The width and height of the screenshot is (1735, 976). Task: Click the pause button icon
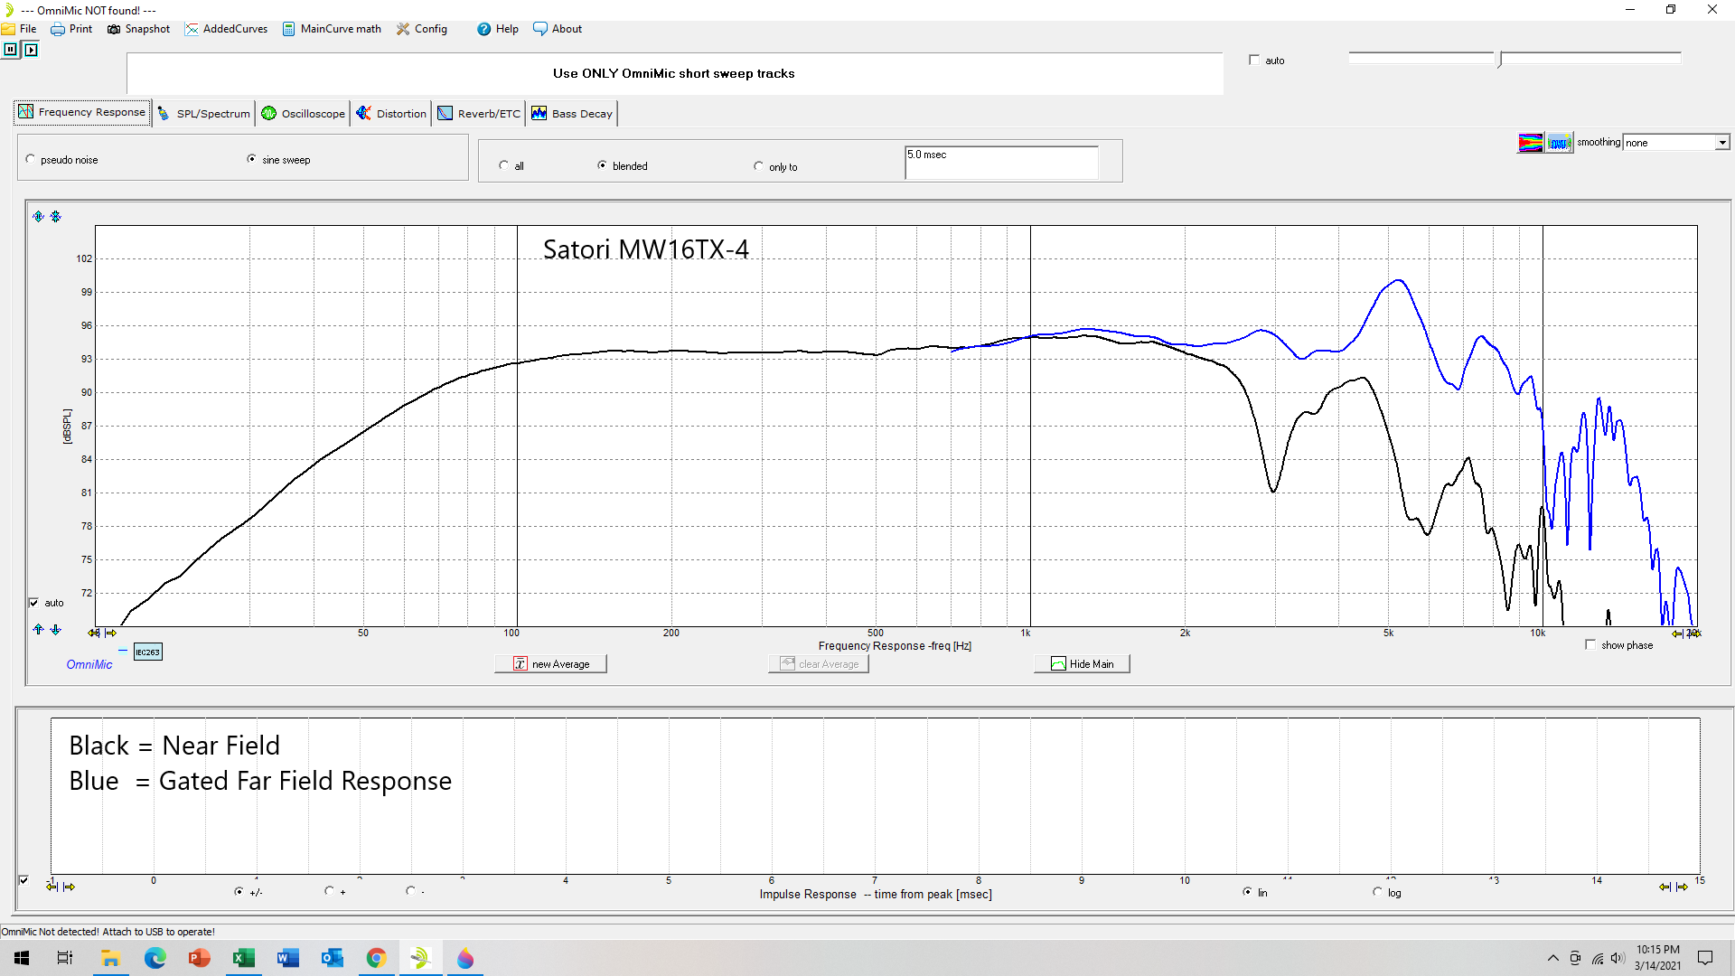[10, 50]
